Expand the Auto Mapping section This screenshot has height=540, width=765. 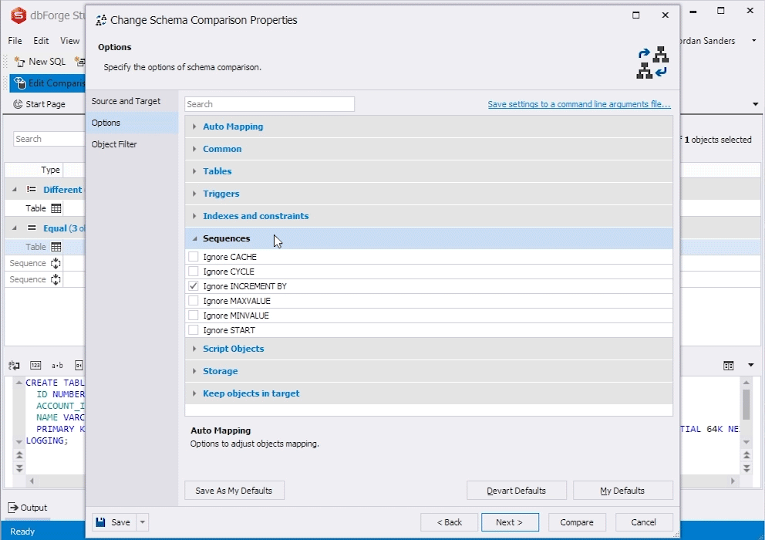(x=194, y=127)
